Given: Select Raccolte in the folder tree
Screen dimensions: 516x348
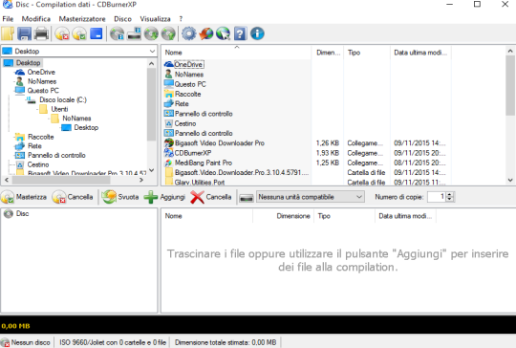Looking at the screenshot, I should pyautogui.click(x=41, y=137).
